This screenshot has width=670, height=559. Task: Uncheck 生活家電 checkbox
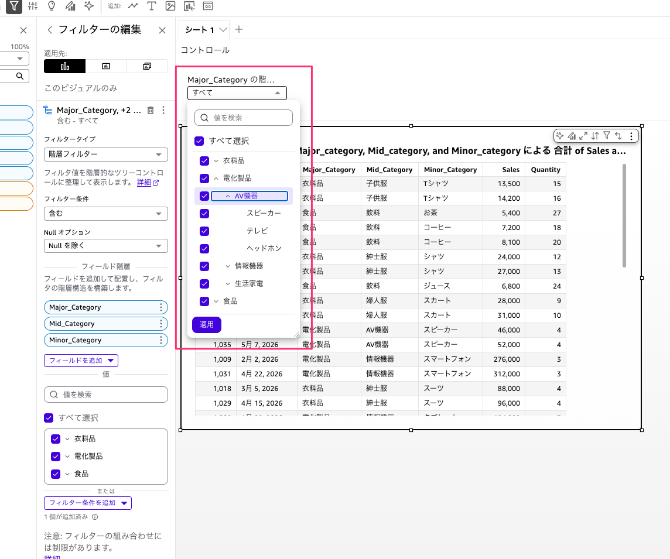click(x=204, y=283)
